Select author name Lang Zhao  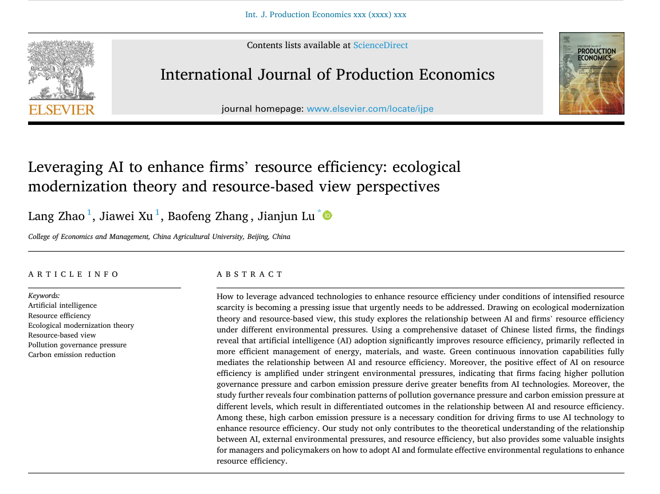(x=56, y=217)
